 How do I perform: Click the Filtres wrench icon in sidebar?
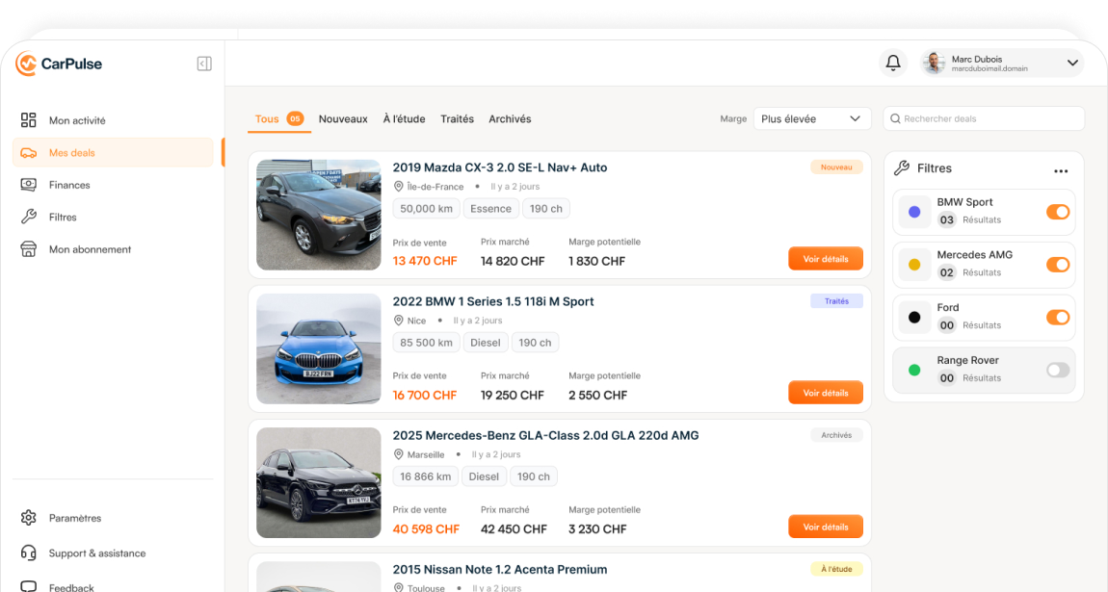(28, 217)
